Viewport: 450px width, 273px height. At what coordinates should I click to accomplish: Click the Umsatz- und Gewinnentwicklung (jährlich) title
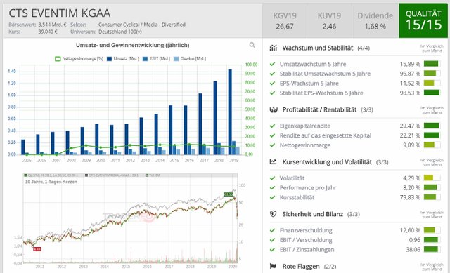pyautogui.click(x=133, y=45)
